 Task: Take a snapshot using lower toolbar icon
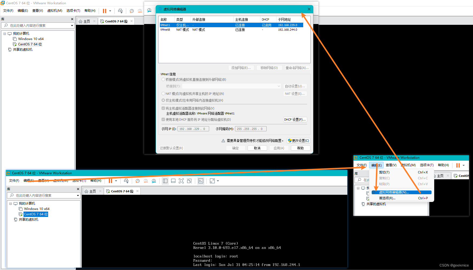click(x=137, y=181)
